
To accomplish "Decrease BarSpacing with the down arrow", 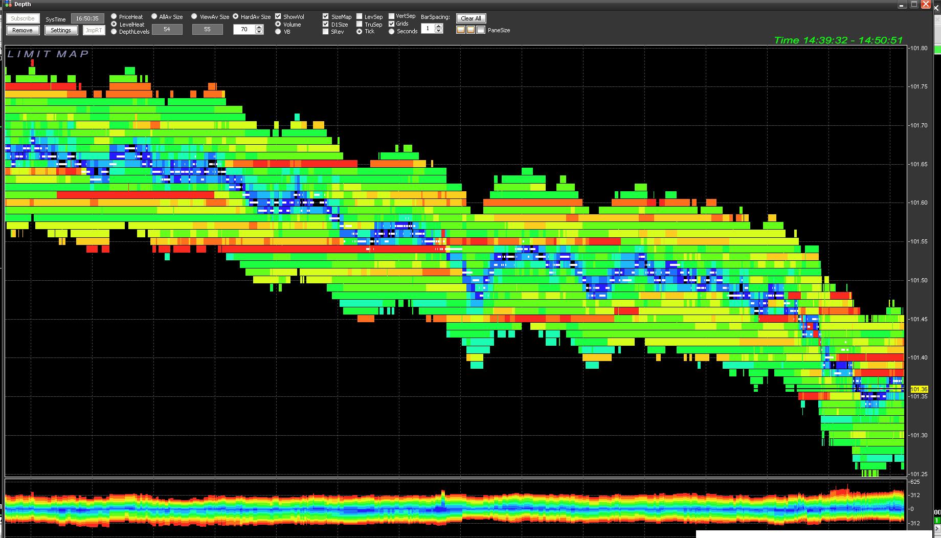I will pos(438,31).
